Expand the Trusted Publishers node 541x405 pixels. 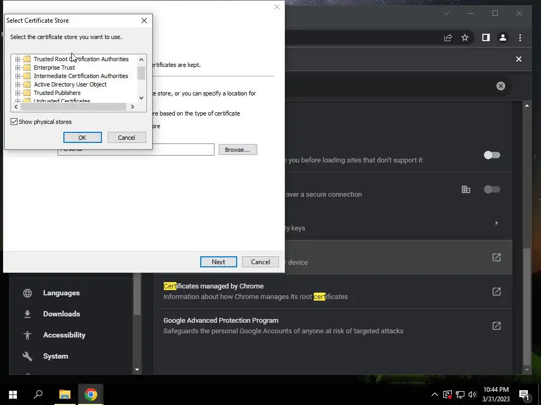click(x=17, y=93)
